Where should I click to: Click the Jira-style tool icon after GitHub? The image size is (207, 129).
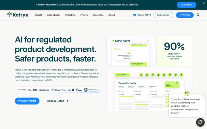click(x=170, y=75)
